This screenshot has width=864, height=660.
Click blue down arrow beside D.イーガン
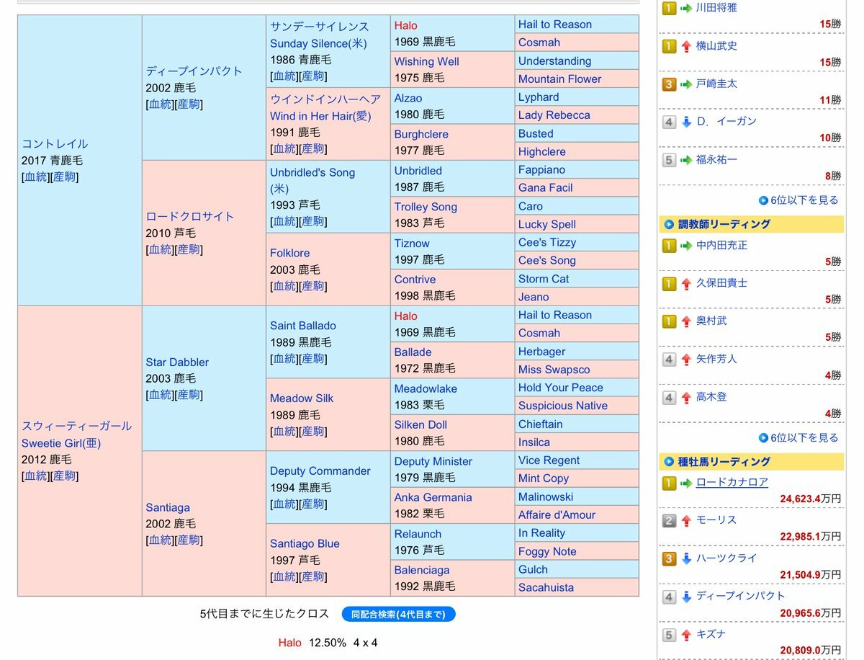point(686,122)
